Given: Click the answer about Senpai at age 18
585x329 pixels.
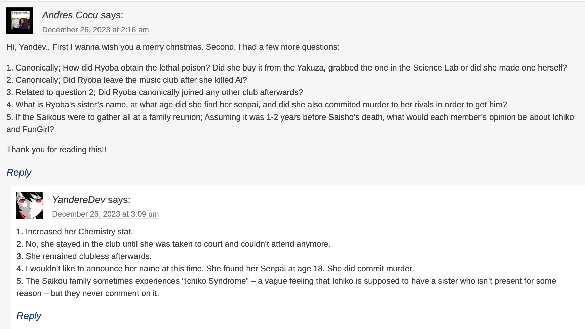Looking at the screenshot, I should 215,269.
